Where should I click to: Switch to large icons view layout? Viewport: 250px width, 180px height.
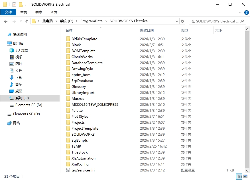[245, 177]
